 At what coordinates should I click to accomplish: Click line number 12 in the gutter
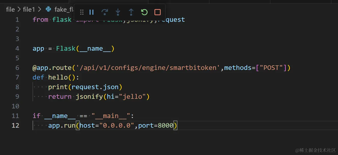tap(15, 125)
